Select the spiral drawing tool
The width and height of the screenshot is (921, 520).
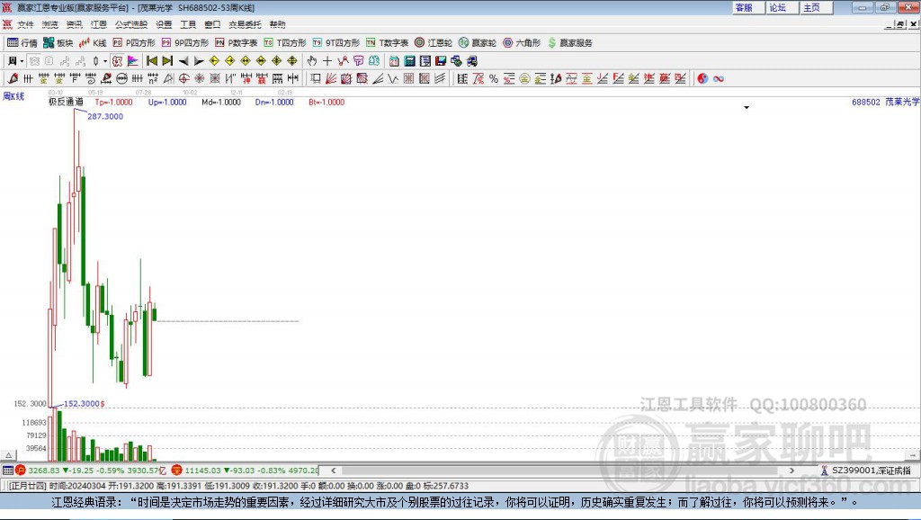pyautogui.click(x=91, y=79)
